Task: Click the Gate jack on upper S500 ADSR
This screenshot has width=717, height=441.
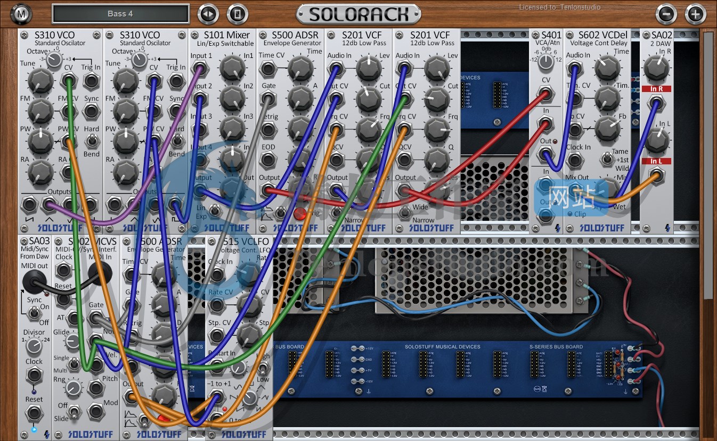Action: point(268,99)
